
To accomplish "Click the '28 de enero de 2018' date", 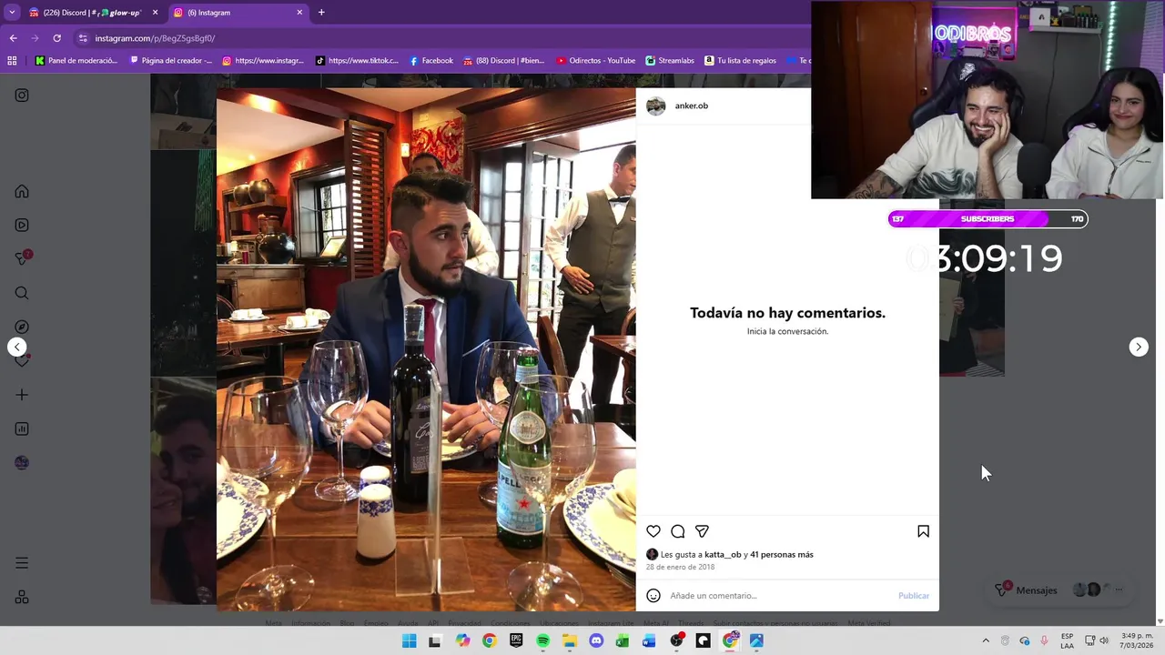I will point(680,567).
